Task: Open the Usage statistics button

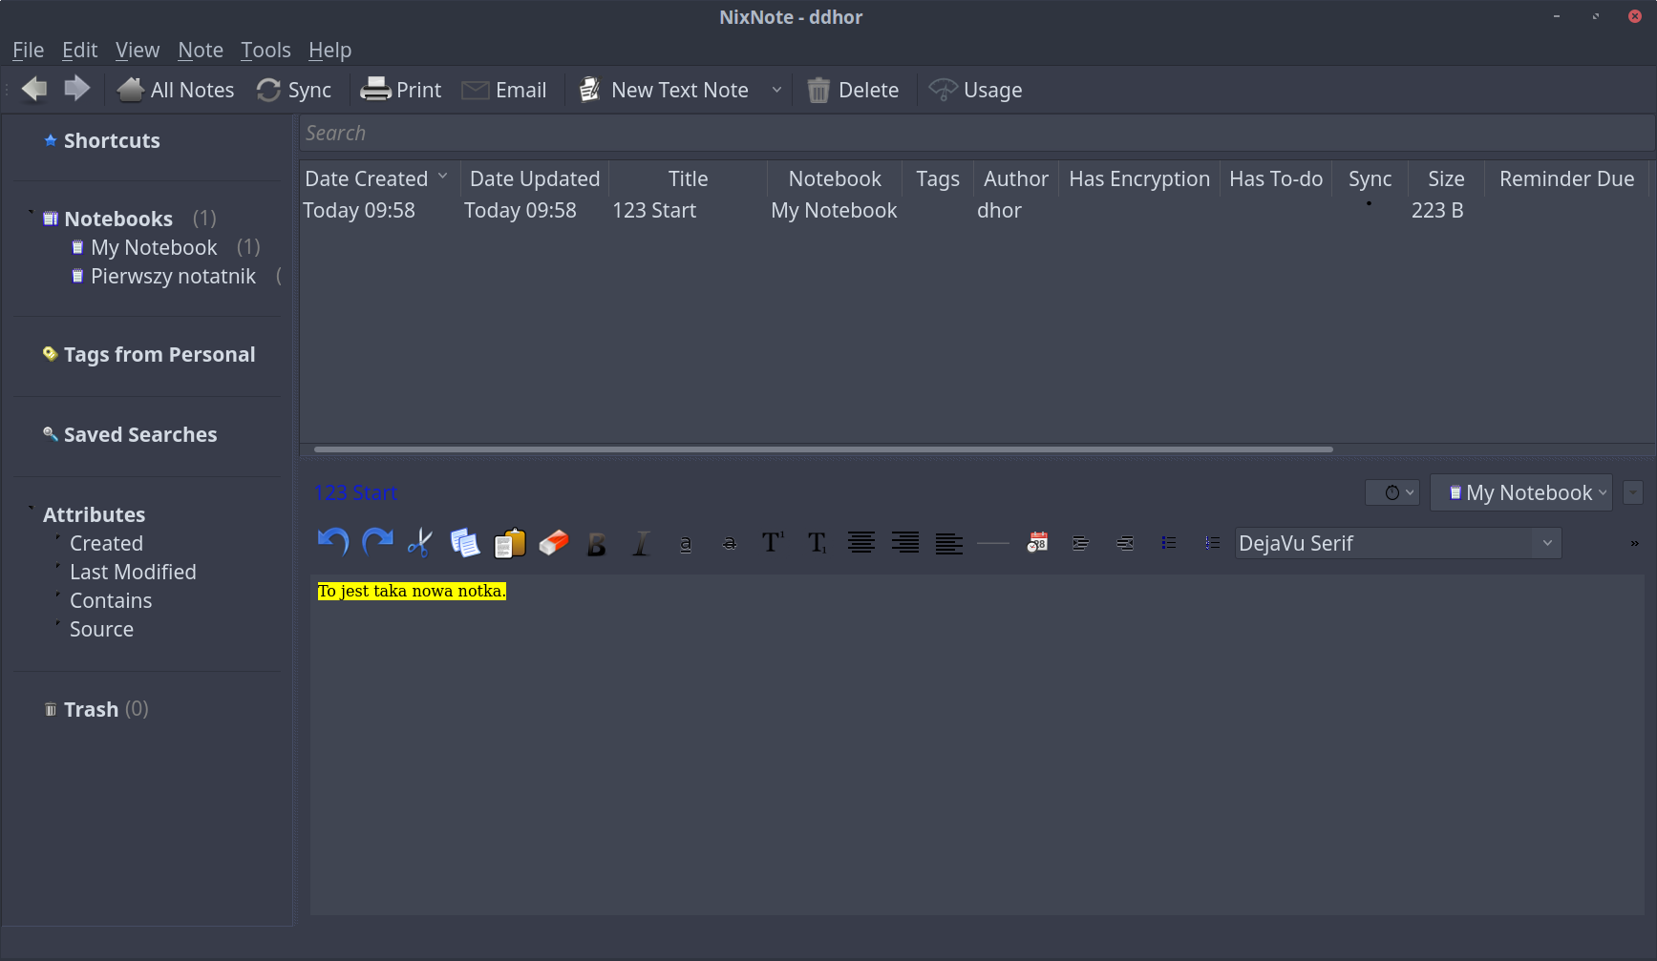Action: (x=975, y=90)
